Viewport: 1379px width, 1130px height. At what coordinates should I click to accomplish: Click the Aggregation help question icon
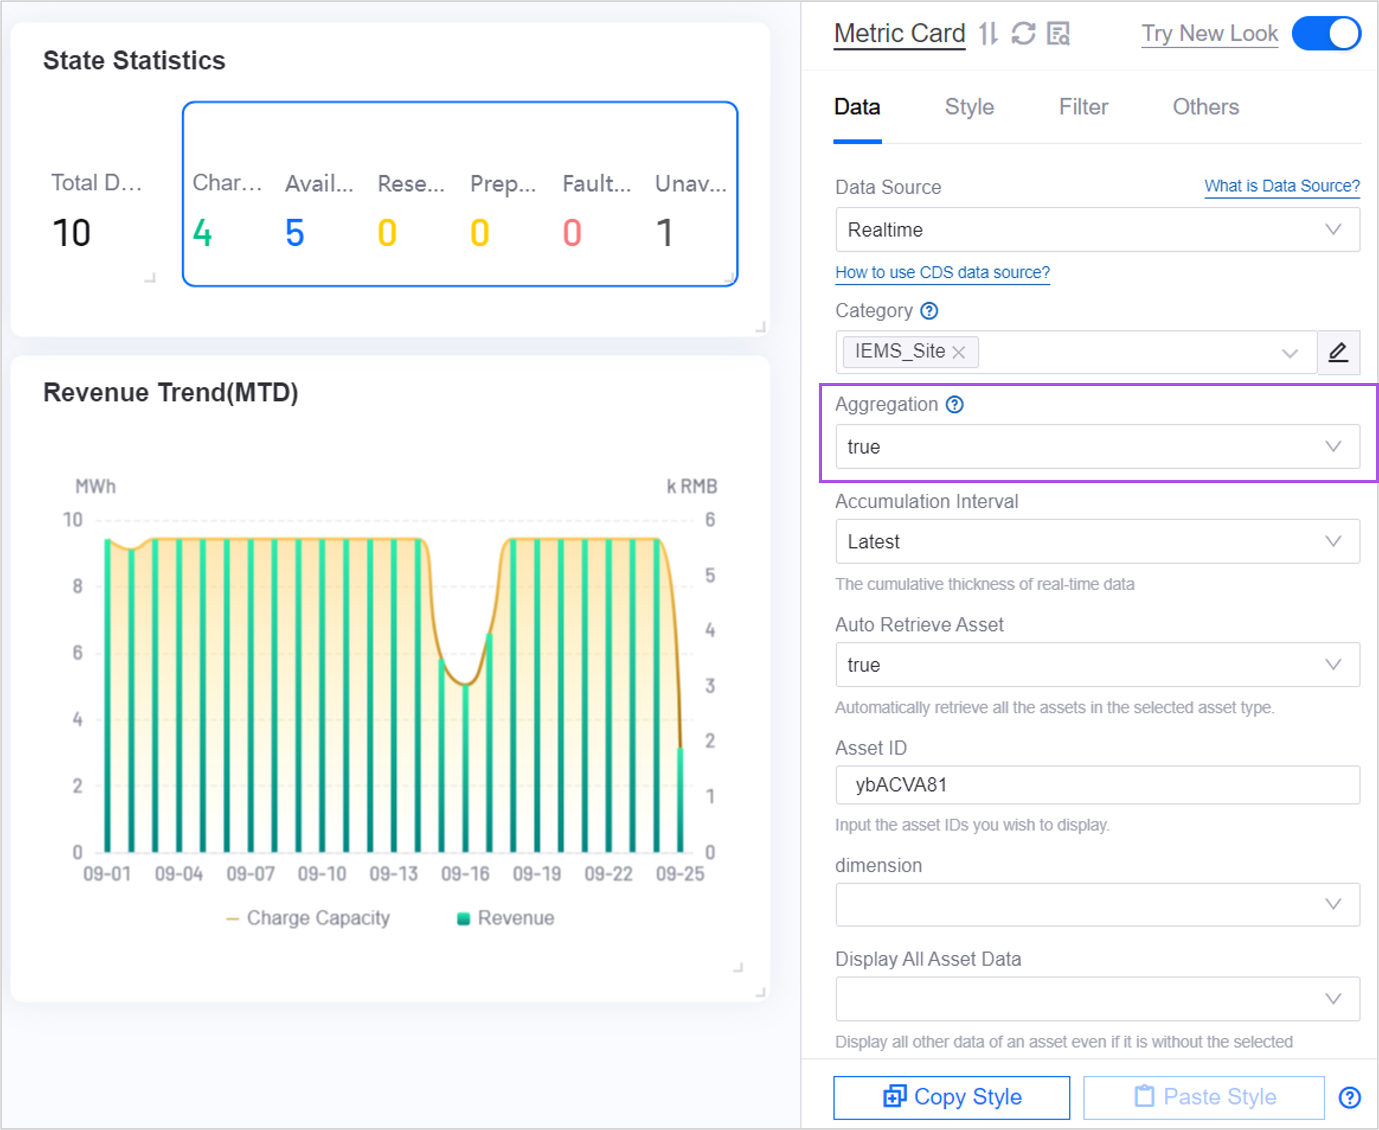(954, 405)
